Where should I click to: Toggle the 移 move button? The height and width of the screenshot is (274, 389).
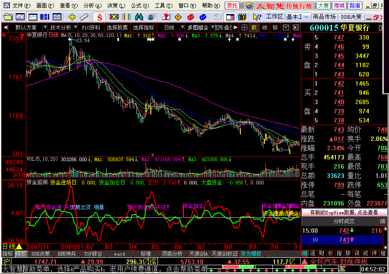point(275,28)
